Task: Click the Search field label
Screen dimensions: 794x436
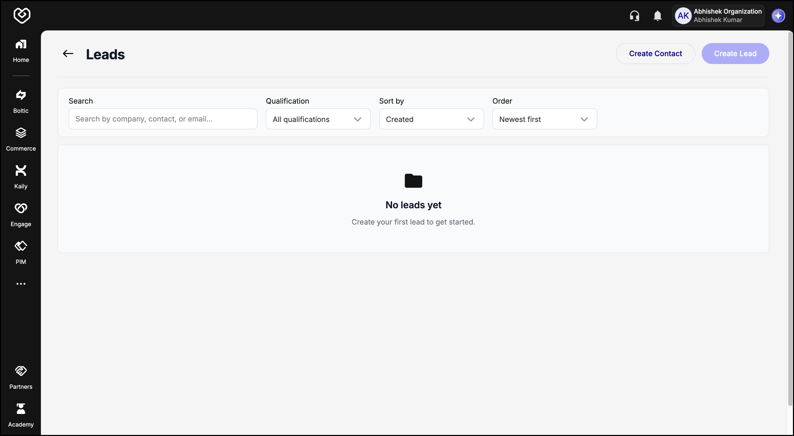Action: point(81,101)
